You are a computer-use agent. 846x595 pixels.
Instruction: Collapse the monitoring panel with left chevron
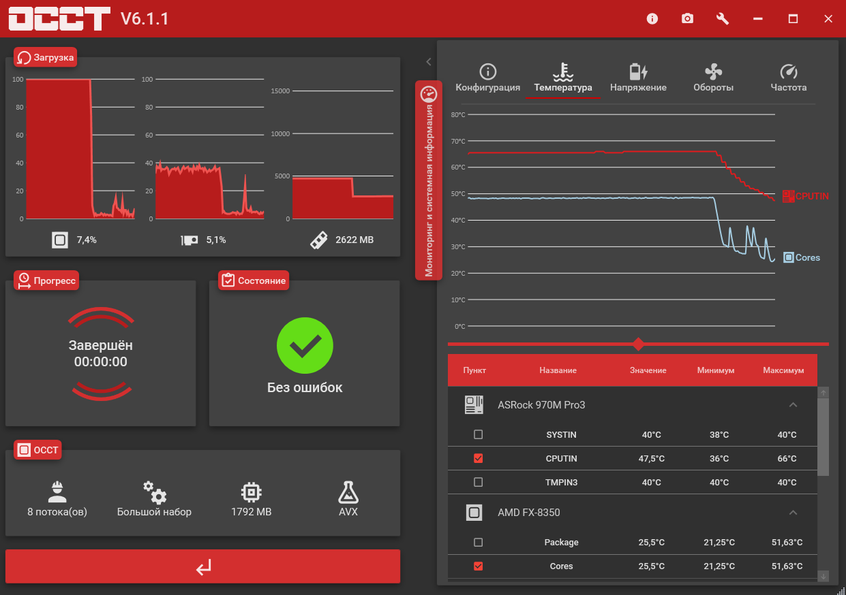pyautogui.click(x=429, y=61)
